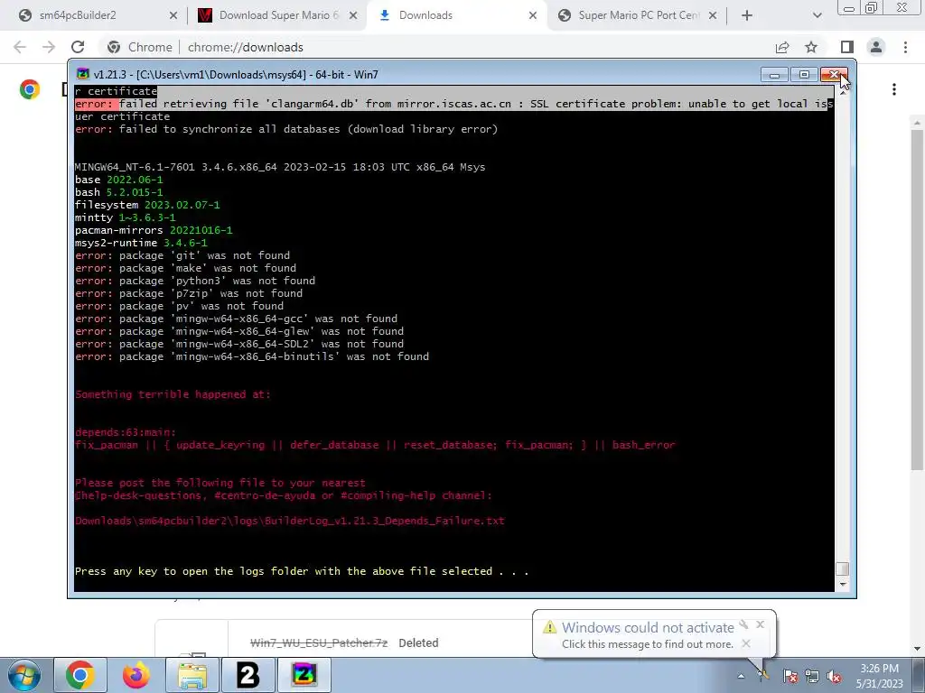Click 'Press any key to open' prompt
925x693 pixels.
tap(302, 571)
